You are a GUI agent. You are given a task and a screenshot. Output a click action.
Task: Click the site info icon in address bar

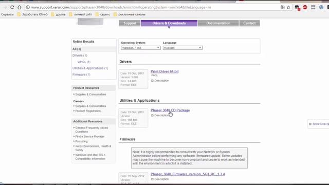tap(28, 7)
